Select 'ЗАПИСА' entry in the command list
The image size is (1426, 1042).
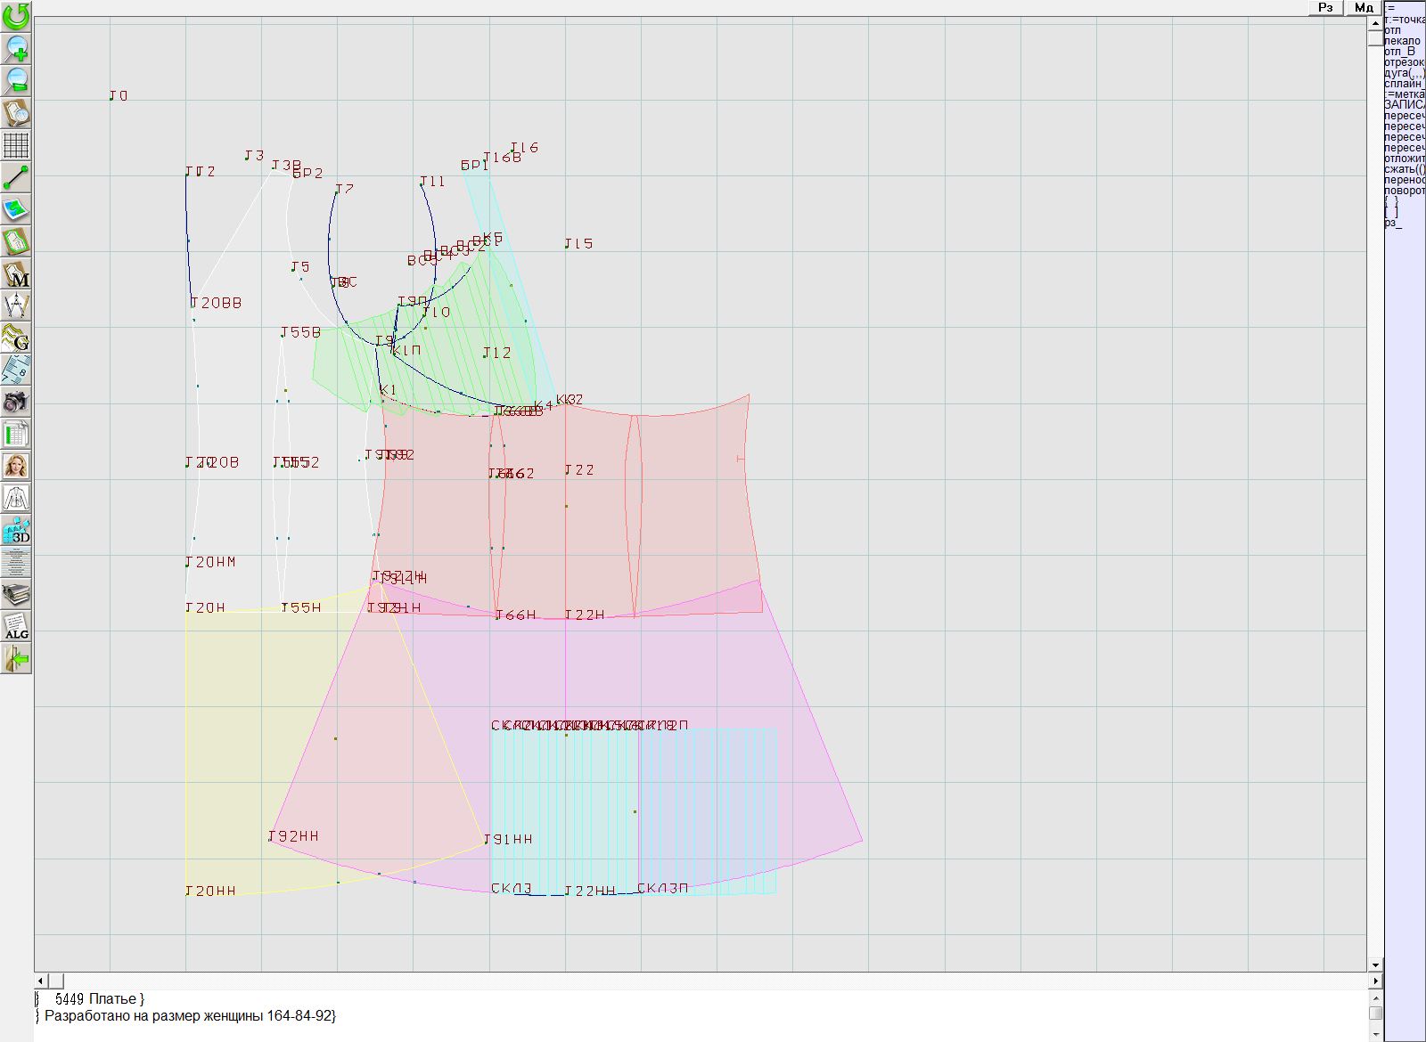pos(1404,105)
